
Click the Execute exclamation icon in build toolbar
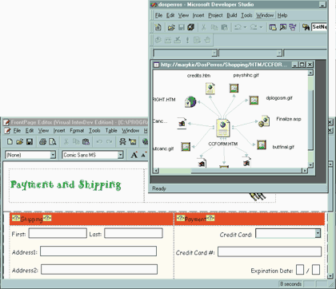[187, 40]
